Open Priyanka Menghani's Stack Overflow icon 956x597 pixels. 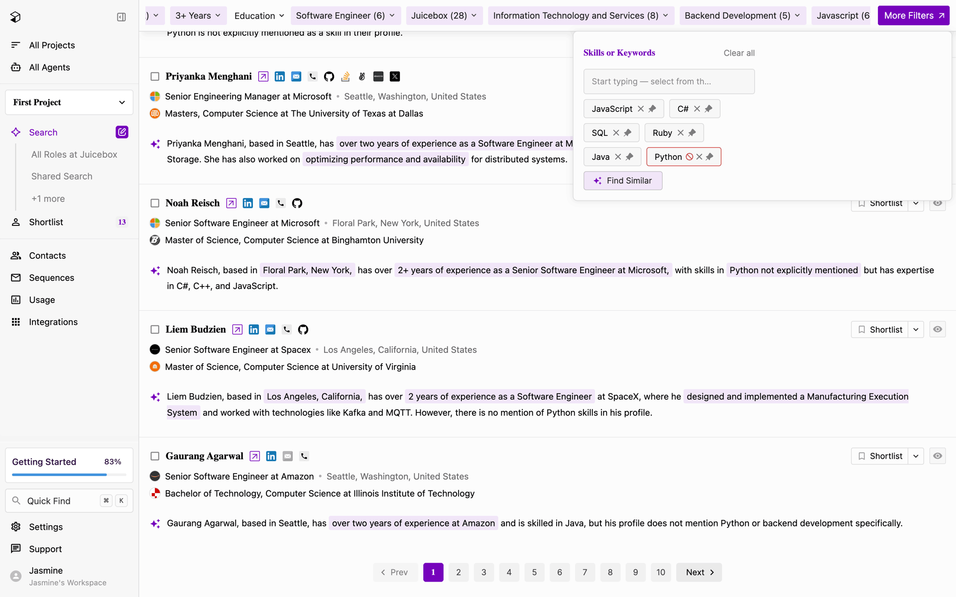(346, 77)
